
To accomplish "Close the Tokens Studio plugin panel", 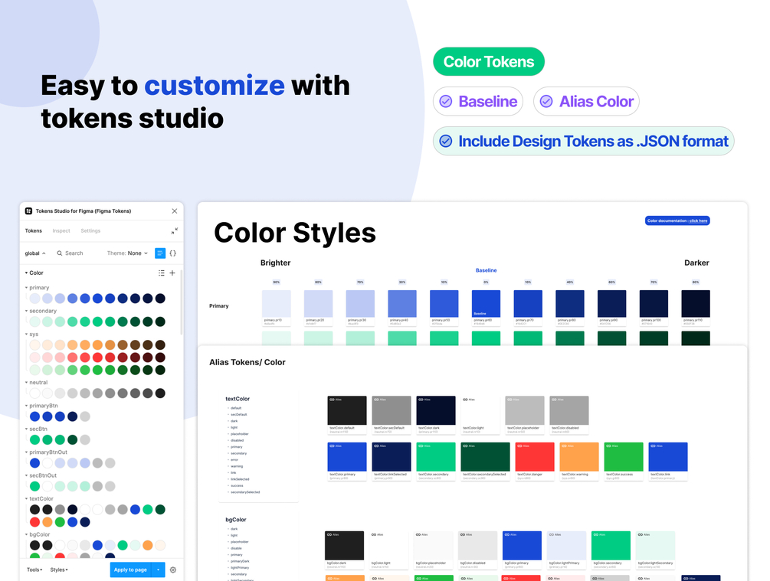I will [x=175, y=211].
